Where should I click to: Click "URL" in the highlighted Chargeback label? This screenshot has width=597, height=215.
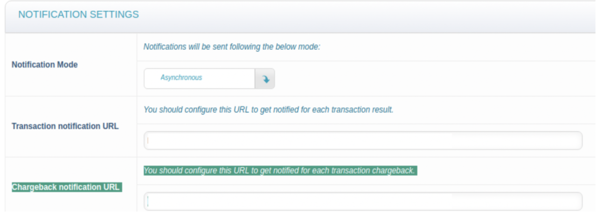tap(111, 187)
